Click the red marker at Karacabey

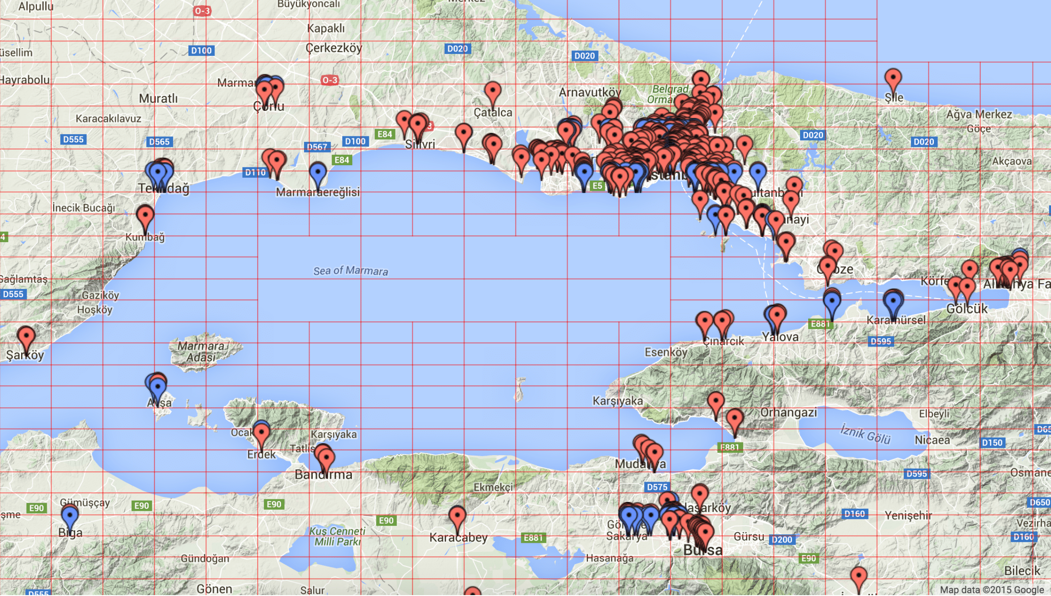coord(457,515)
